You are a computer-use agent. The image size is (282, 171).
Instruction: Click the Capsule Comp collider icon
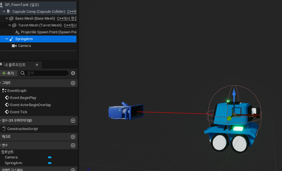click(9, 12)
